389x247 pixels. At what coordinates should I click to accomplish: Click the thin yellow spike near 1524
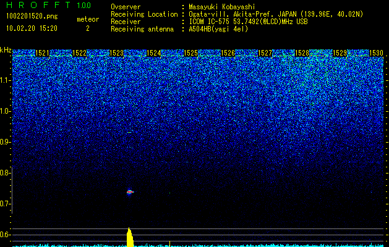coord(169,244)
